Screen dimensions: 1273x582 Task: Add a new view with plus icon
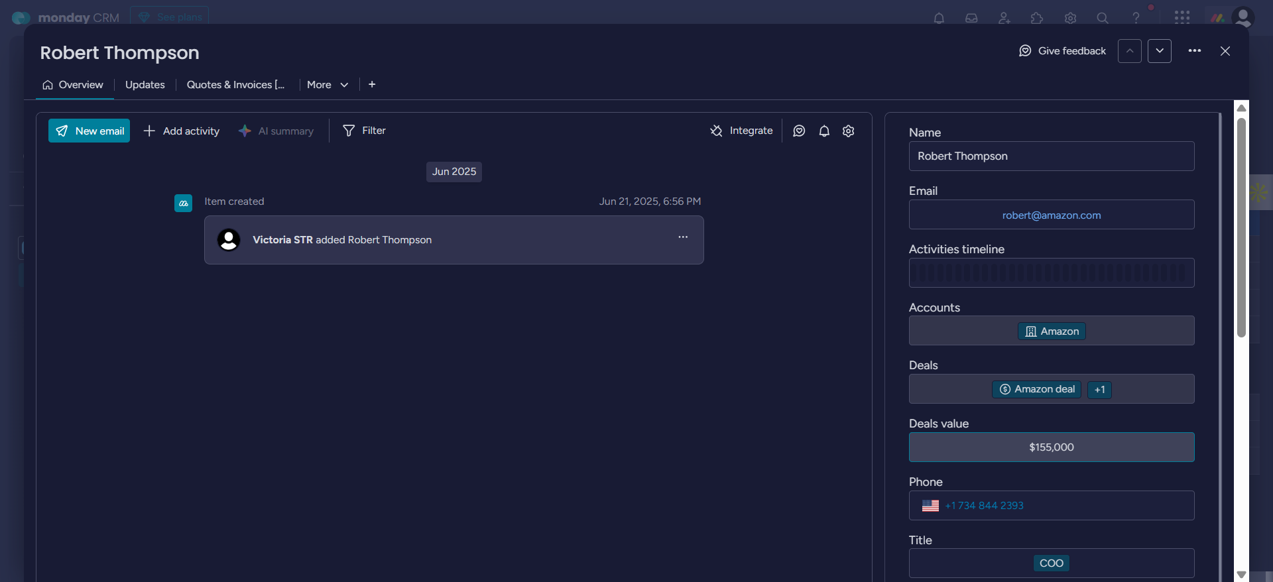click(372, 84)
